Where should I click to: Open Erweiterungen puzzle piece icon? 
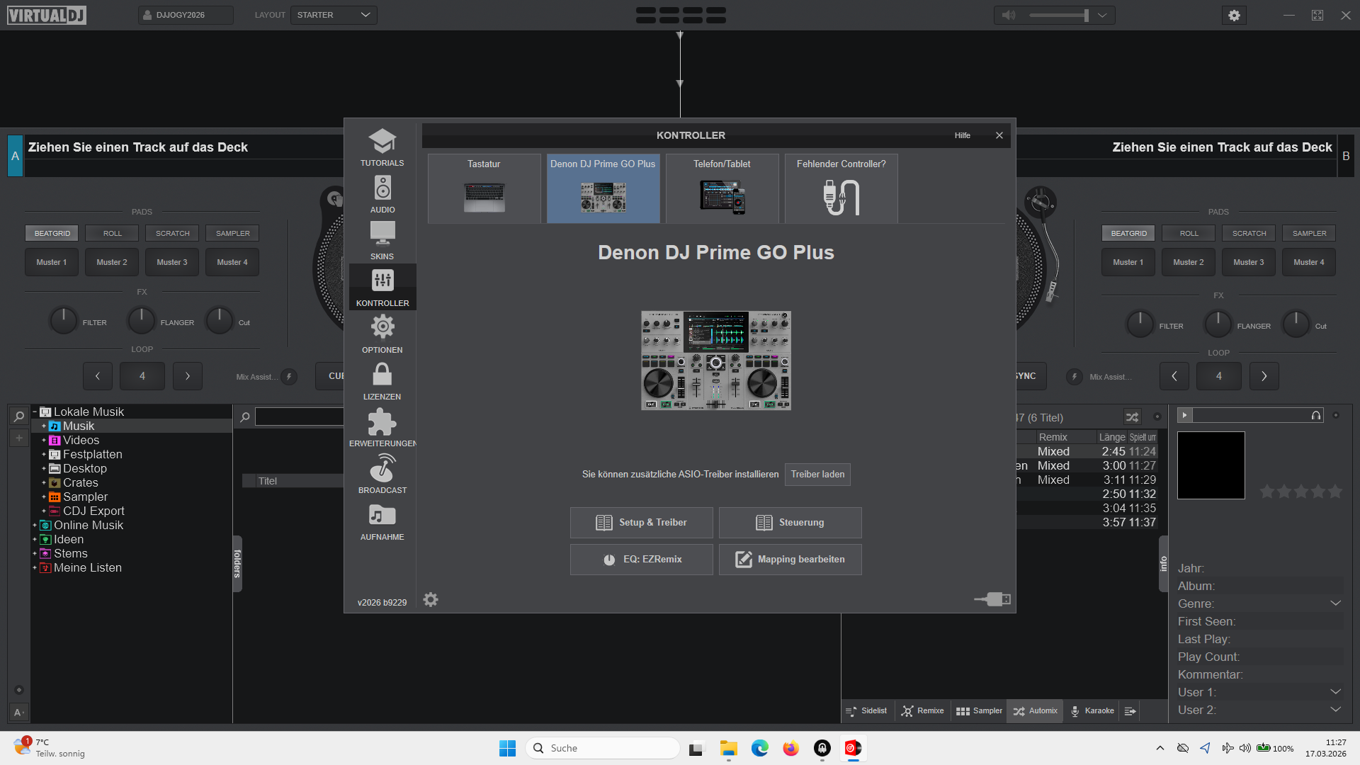coord(382,422)
